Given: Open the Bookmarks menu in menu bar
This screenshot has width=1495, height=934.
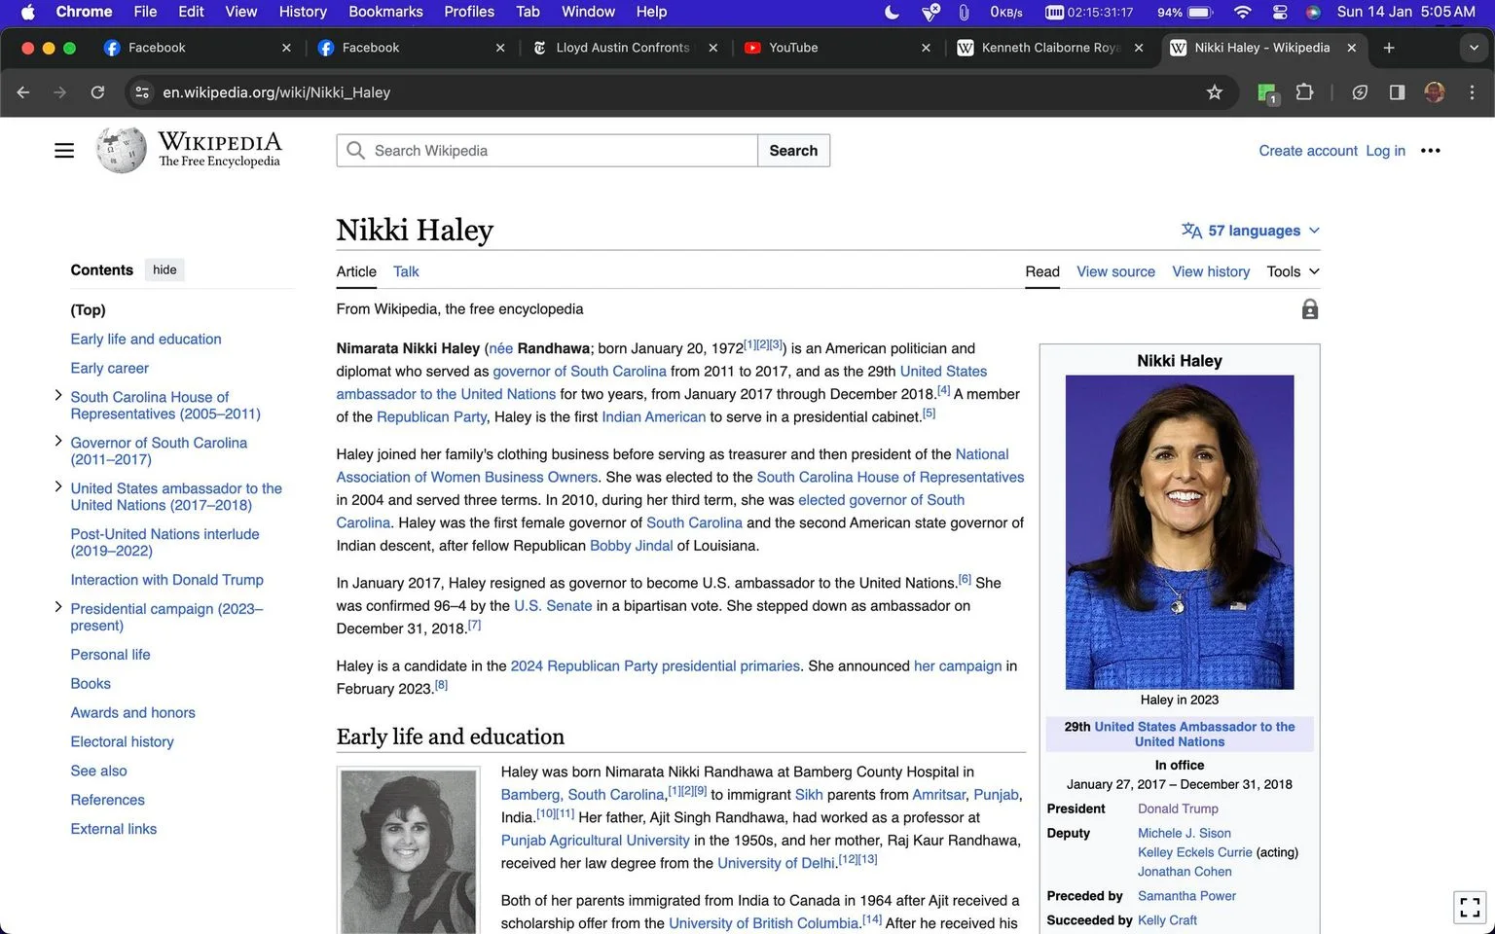Looking at the screenshot, I should click(x=385, y=12).
